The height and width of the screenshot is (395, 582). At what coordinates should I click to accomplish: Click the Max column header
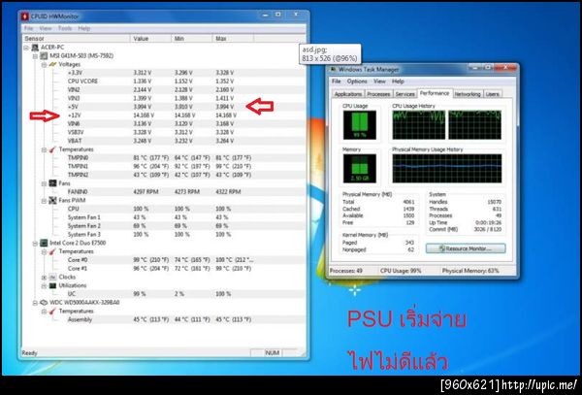(233, 38)
